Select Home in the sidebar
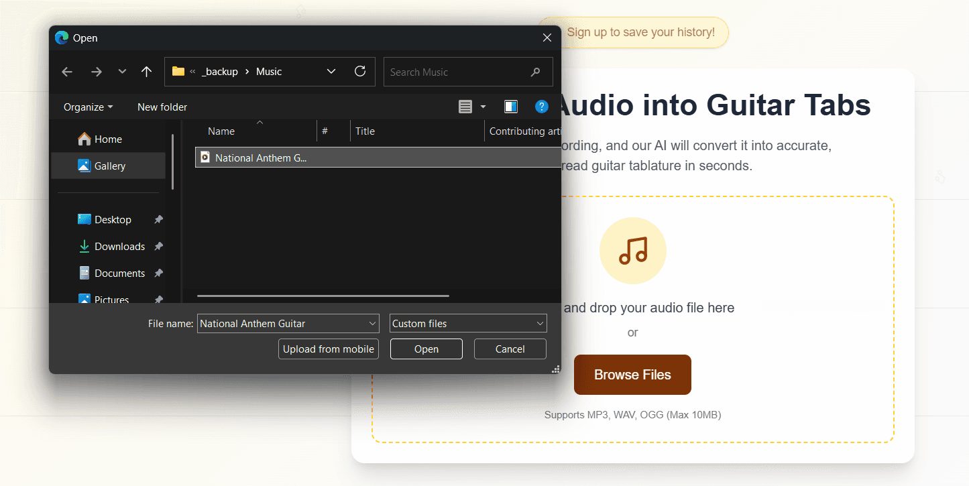This screenshot has height=486, width=969. [x=107, y=139]
